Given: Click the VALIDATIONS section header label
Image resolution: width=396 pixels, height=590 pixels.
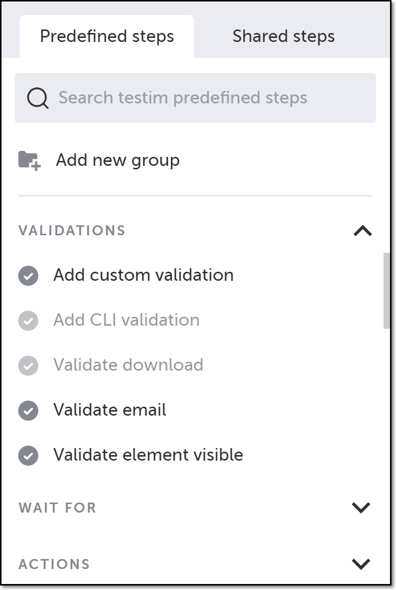Looking at the screenshot, I should point(72,230).
